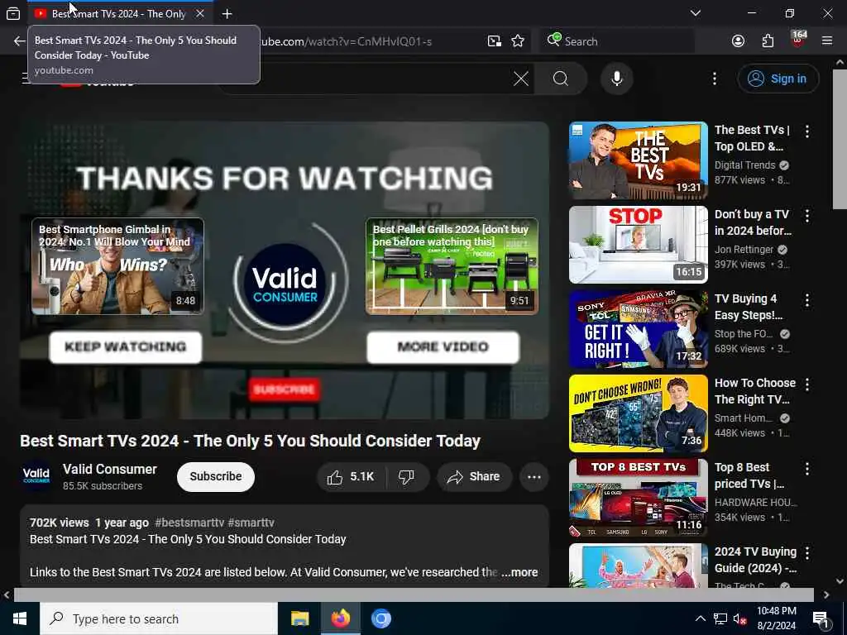Click the address bar URL text
Viewport: 847px width, 635px height.
(346, 41)
